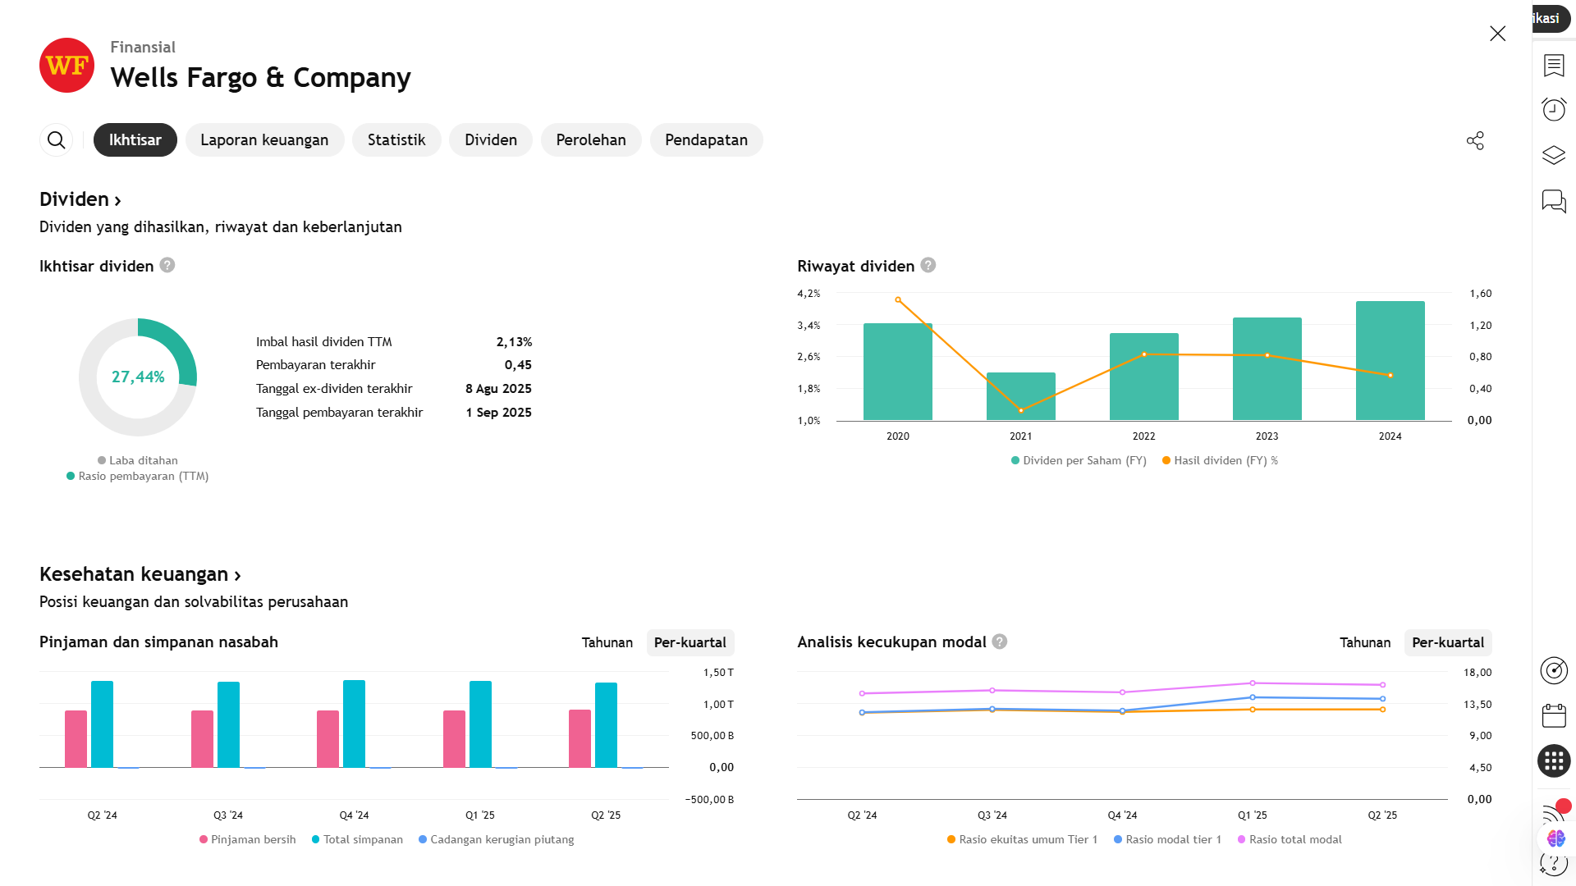The height and width of the screenshot is (886, 1576).
Task: Select Per-kuartal for Pinjaman dan simpanan
Action: point(689,642)
